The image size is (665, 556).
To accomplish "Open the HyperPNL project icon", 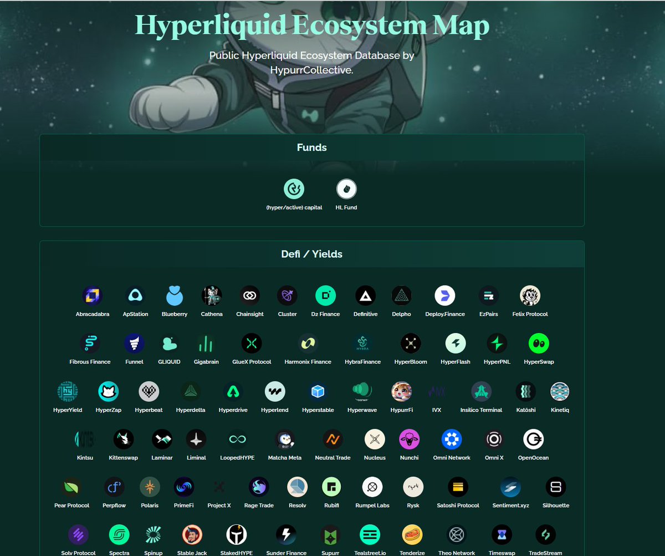I will click(497, 344).
